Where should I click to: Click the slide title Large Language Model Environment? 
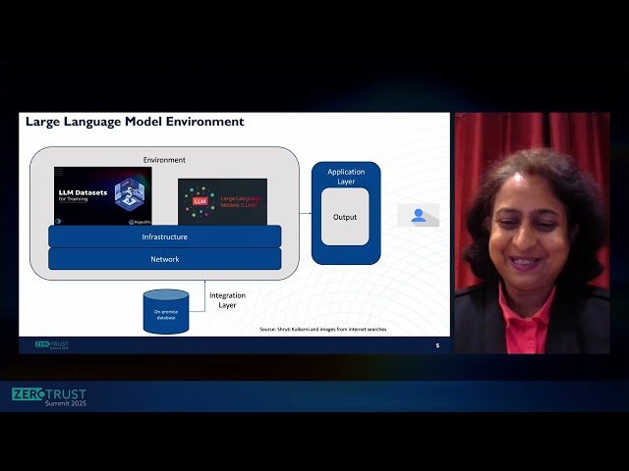[135, 122]
